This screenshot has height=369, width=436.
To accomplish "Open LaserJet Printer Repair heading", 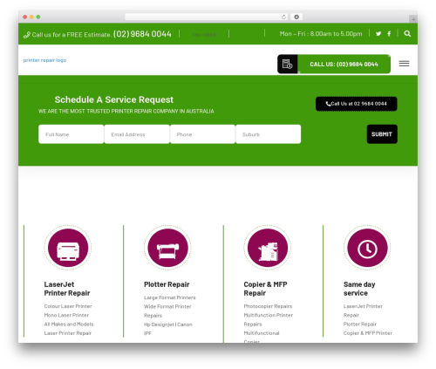I will (x=67, y=289).
